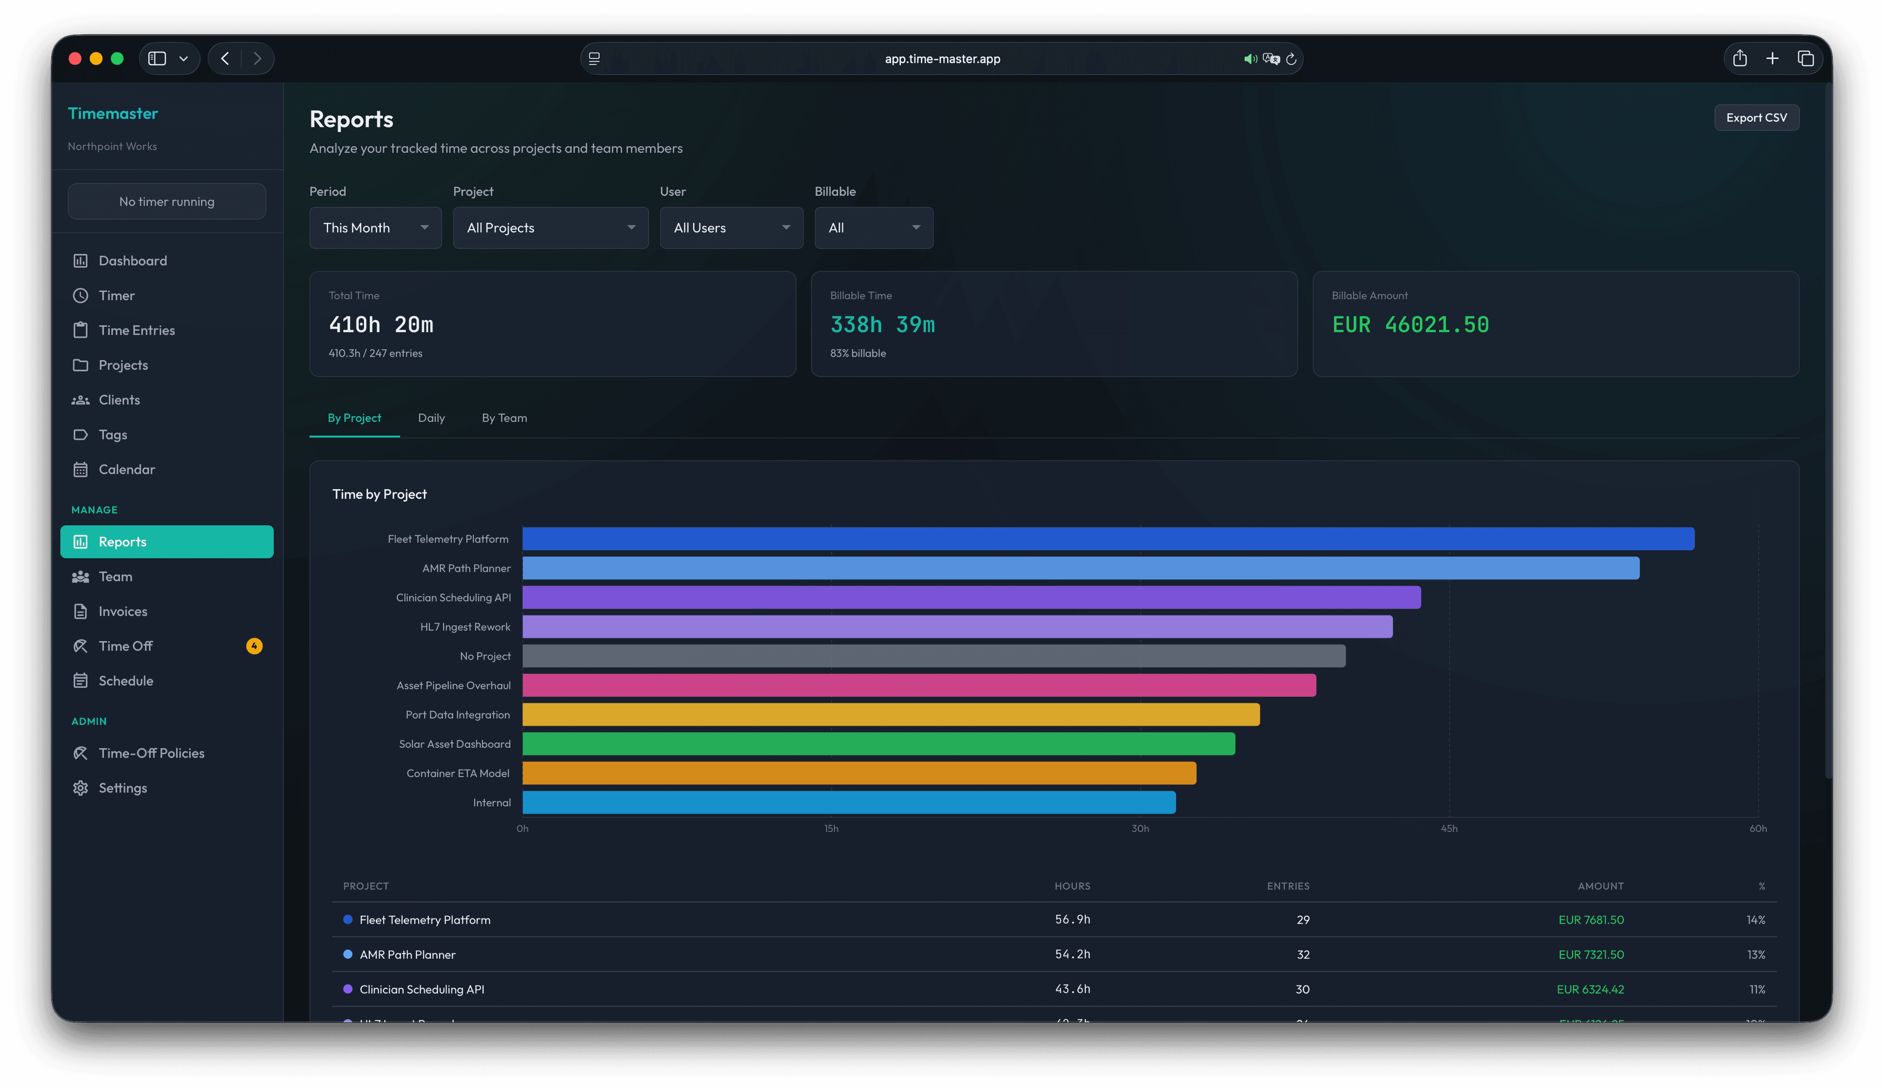Click the Timer clock icon

(80, 295)
